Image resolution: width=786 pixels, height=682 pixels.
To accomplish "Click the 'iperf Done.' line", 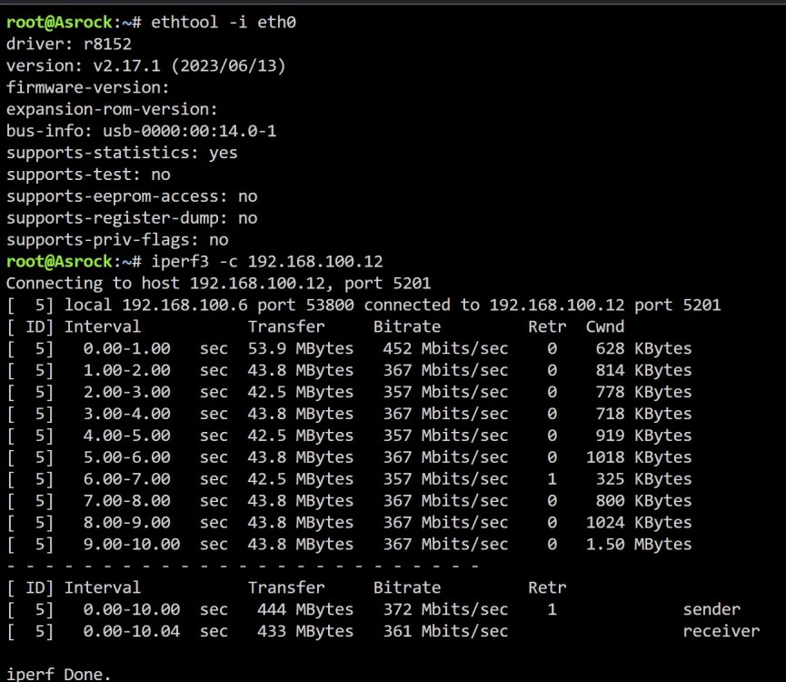I will 59,674.
